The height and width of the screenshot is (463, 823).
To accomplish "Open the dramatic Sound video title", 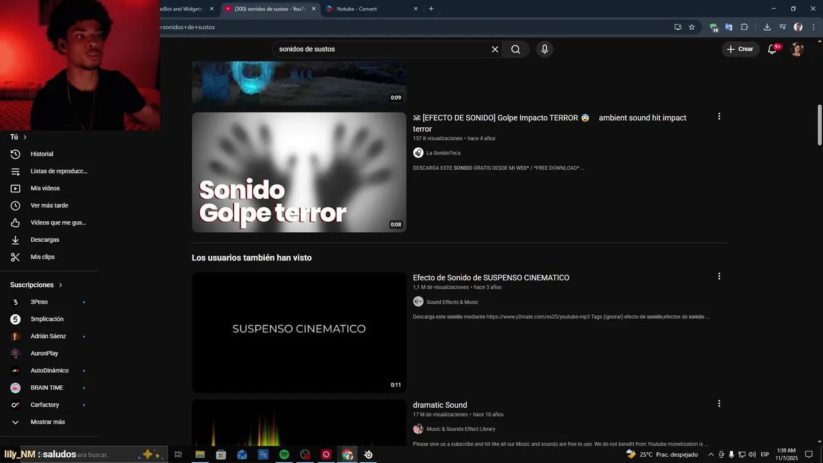I will click(x=440, y=405).
